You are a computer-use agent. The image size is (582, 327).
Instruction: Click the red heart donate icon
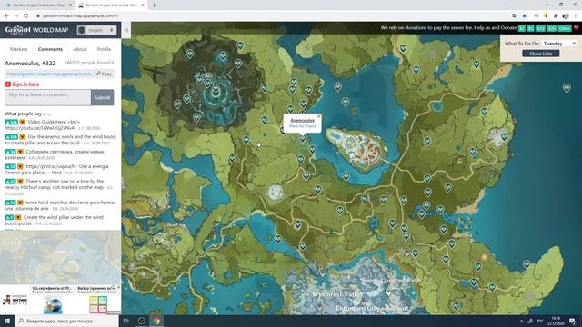576,28
